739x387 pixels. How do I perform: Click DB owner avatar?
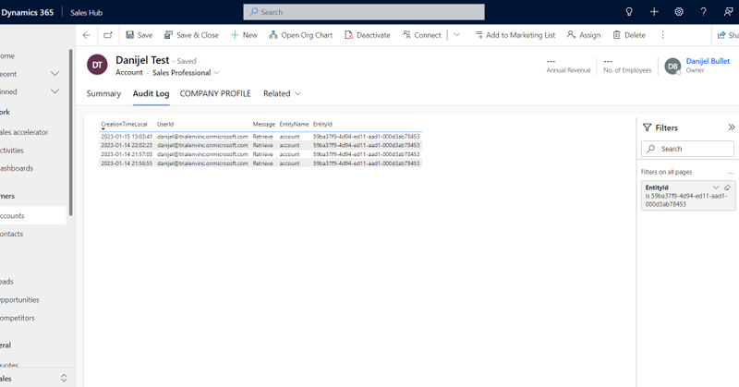(x=672, y=67)
